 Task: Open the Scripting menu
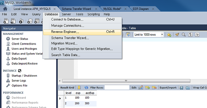tap(94, 14)
